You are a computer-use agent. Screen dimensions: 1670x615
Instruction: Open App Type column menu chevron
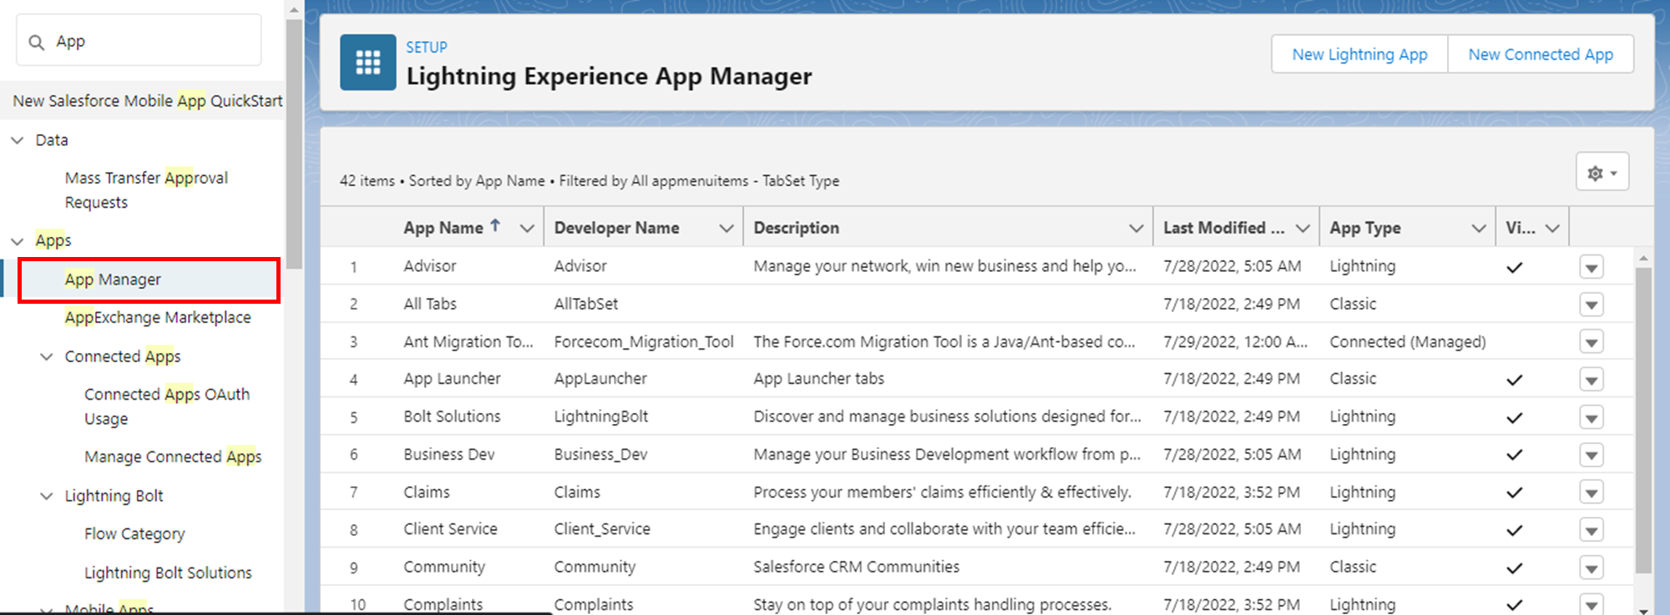tap(1478, 229)
